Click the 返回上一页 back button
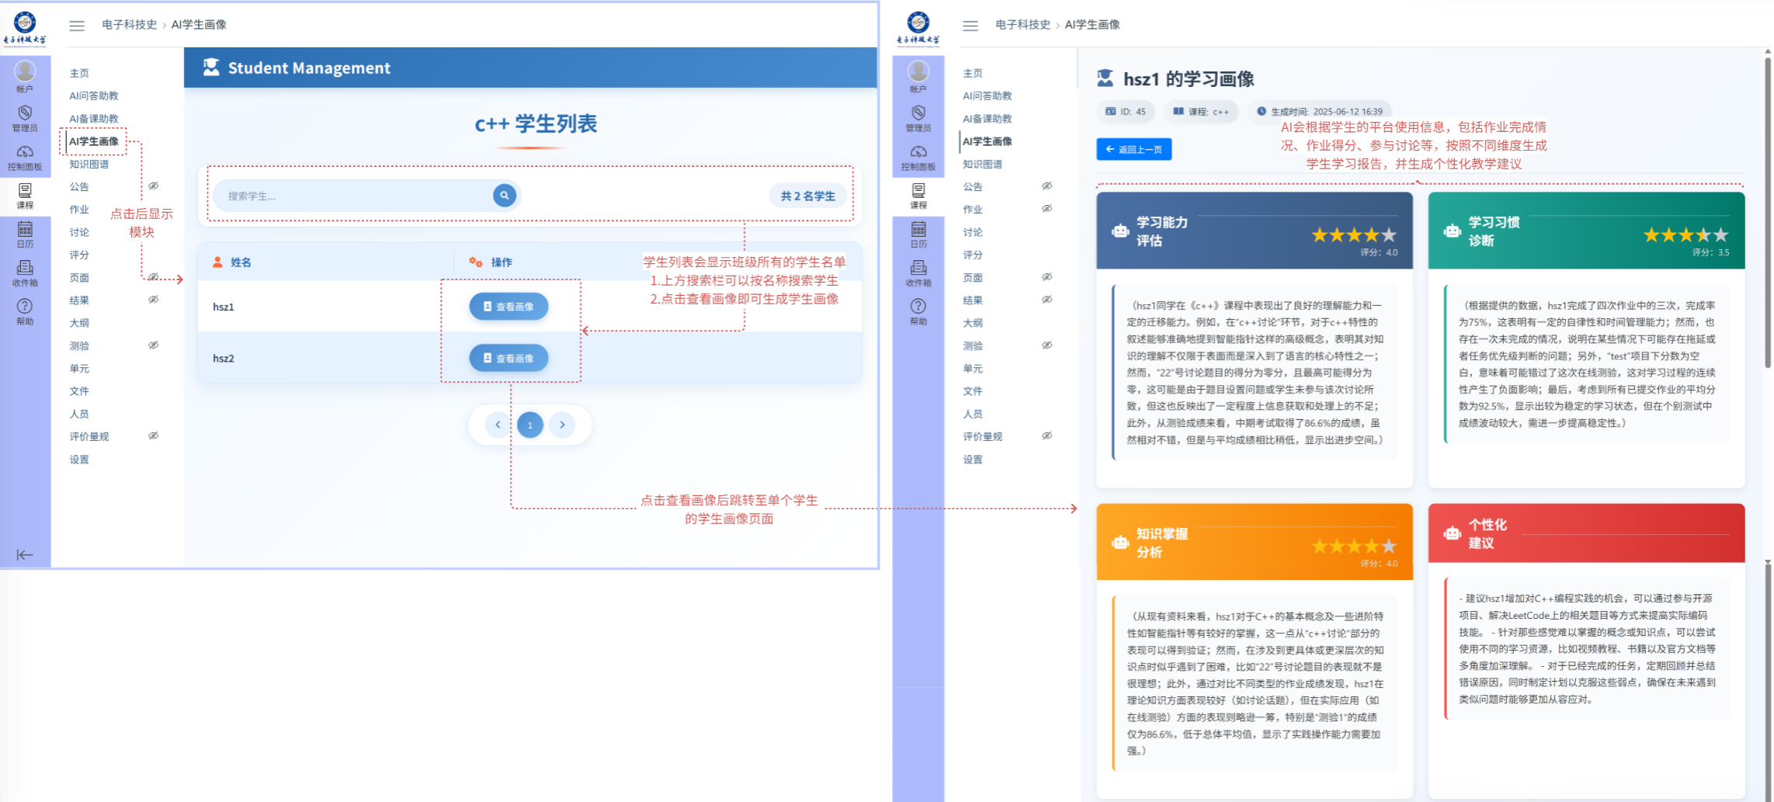The width and height of the screenshot is (1774, 802). click(1133, 149)
